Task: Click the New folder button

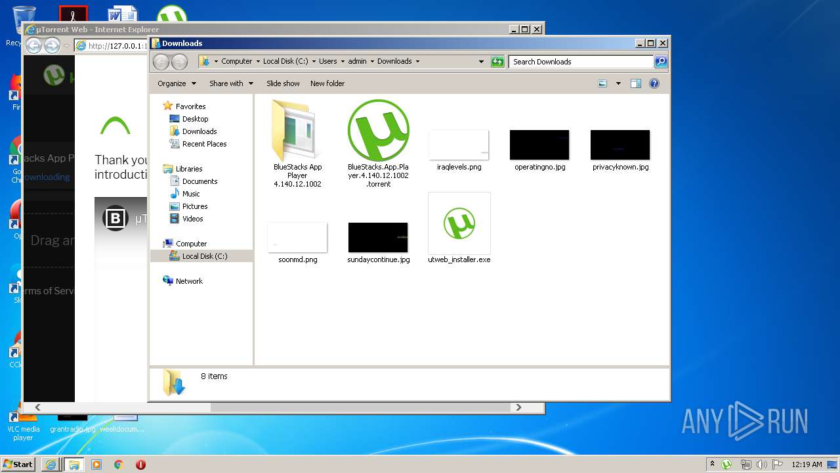Action: (327, 83)
